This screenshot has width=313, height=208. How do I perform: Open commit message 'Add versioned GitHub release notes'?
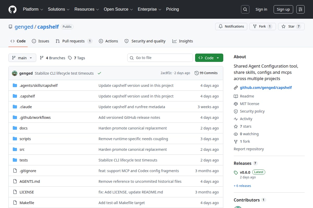click(129, 117)
